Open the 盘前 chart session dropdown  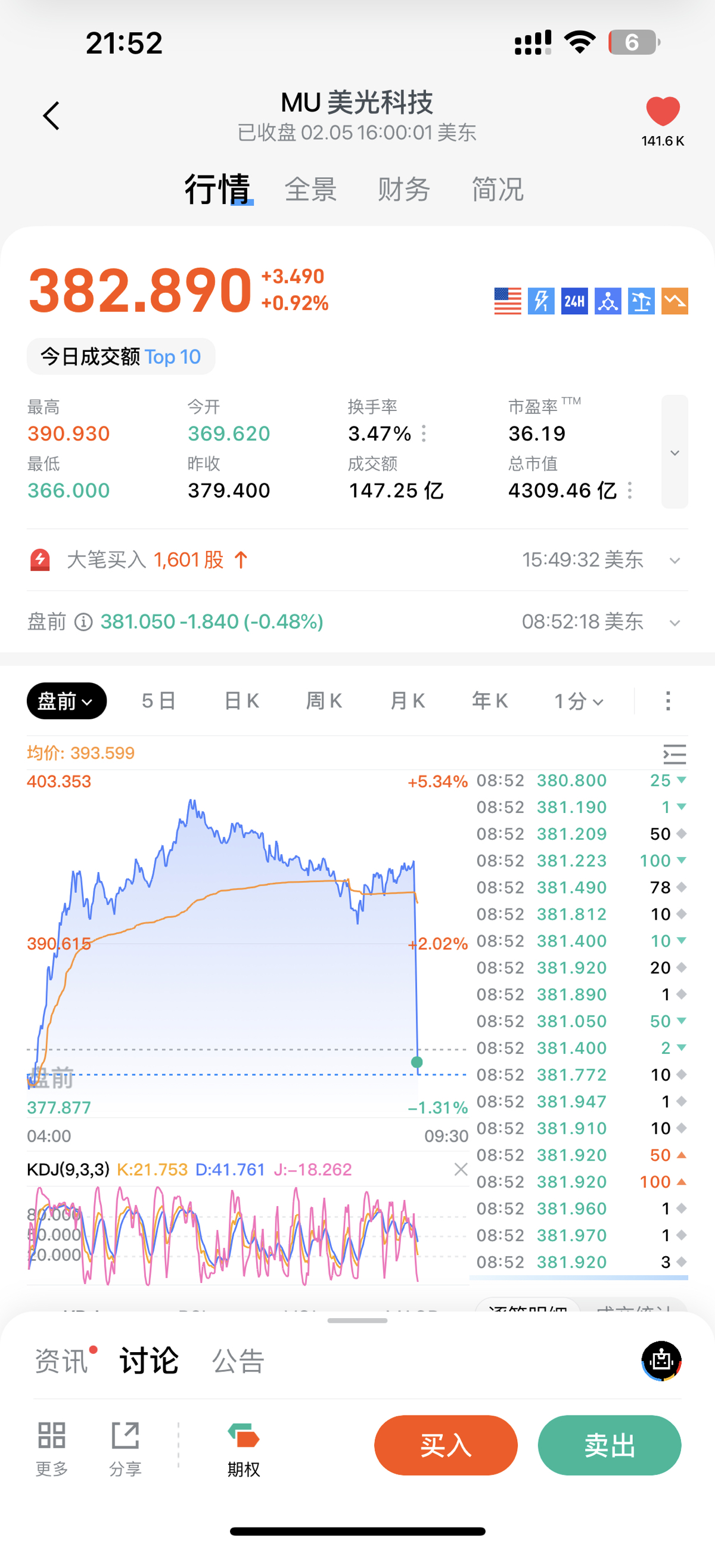[67, 701]
